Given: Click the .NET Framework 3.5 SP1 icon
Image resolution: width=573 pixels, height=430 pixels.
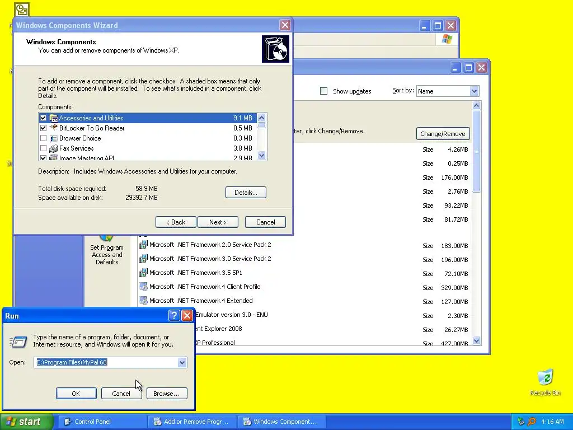Looking at the screenshot, I should (143, 273).
